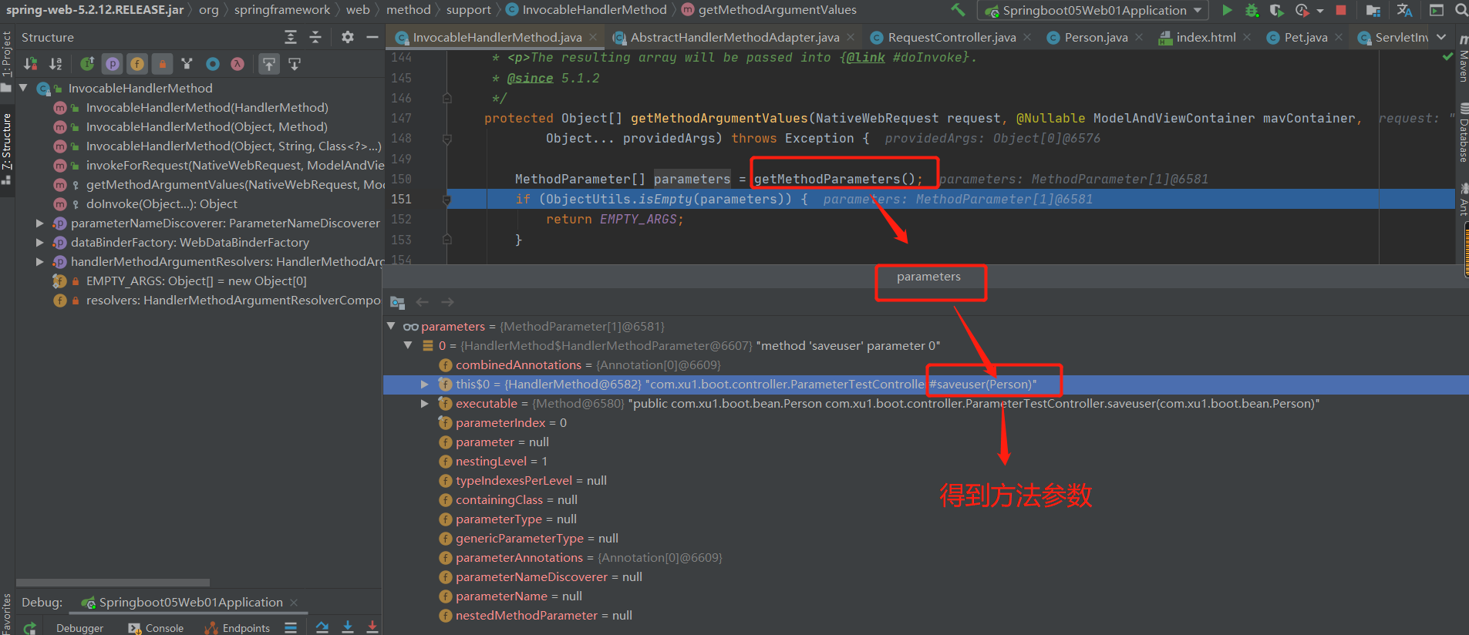Toggle Autoscroll from Source in Structure toolbar

tap(295, 64)
